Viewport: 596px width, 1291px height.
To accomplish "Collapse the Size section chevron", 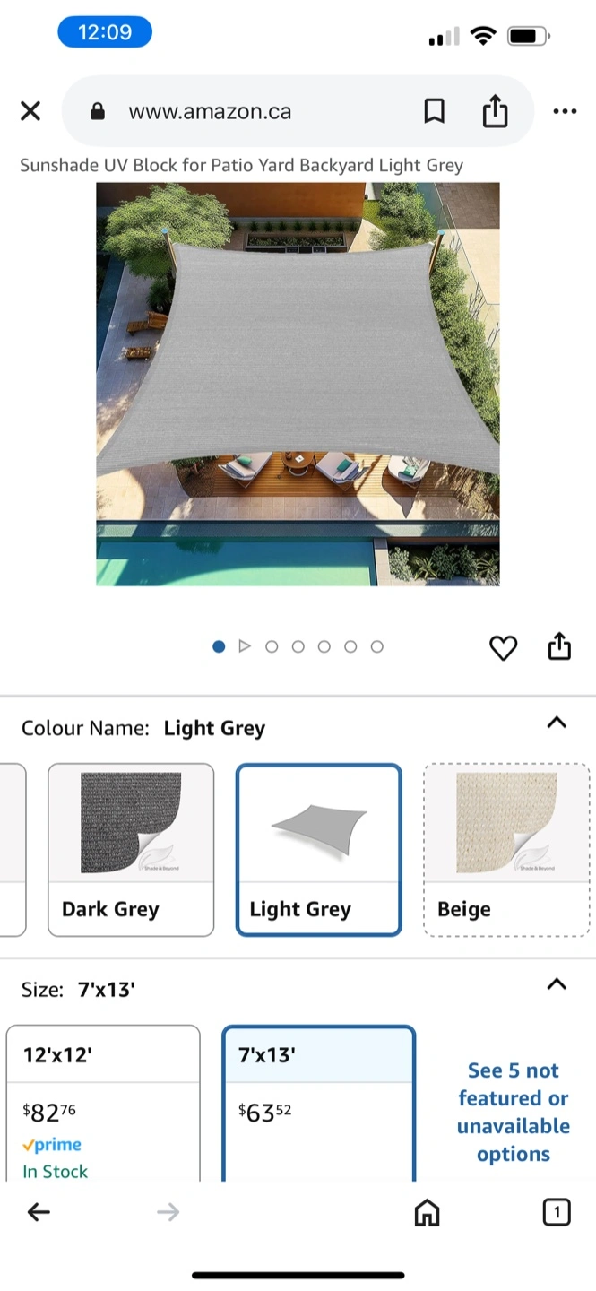I will tap(557, 984).
